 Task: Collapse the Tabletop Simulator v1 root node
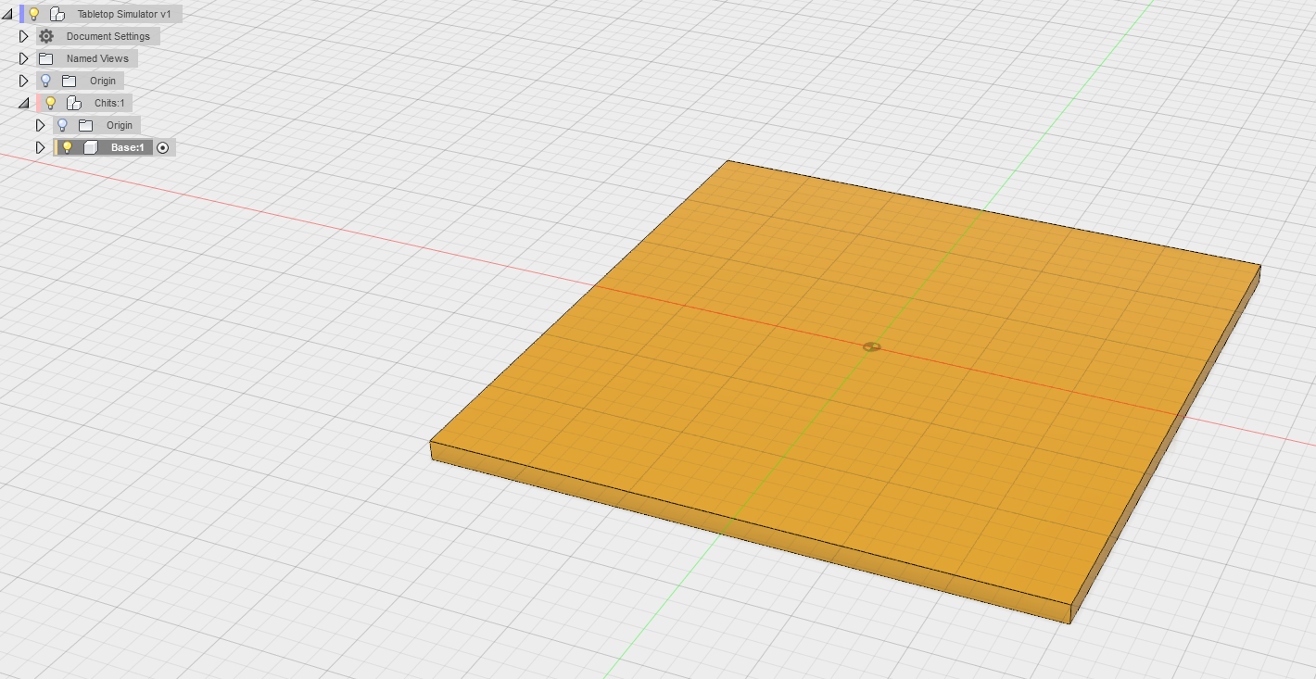[x=7, y=14]
